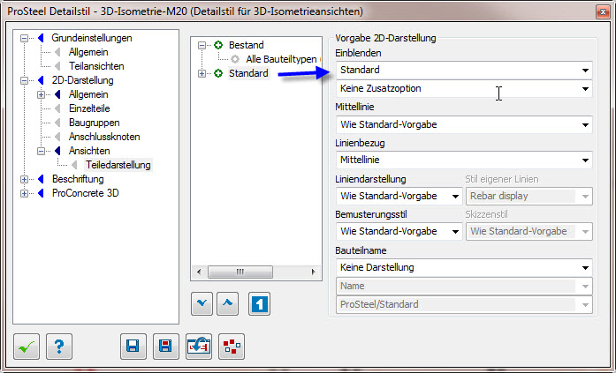The width and height of the screenshot is (616, 373).
Task: Open the Mittellinie dropdown
Action: click(x=464, y=124)
